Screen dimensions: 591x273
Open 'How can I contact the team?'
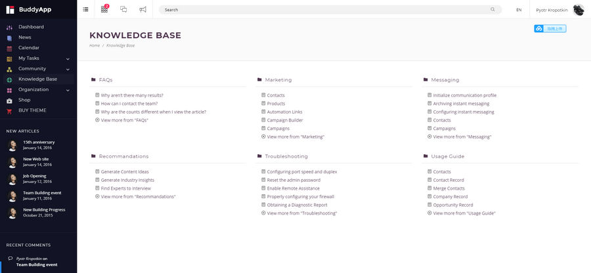[129, 104]
